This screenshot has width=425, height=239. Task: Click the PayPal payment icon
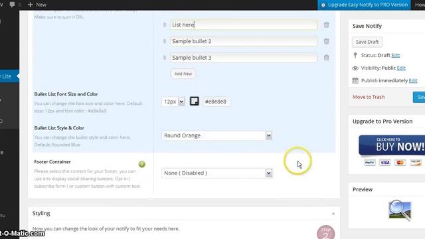[x=370, y=163]
